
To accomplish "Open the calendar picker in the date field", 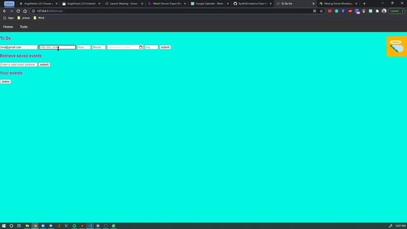I will 141,47.
